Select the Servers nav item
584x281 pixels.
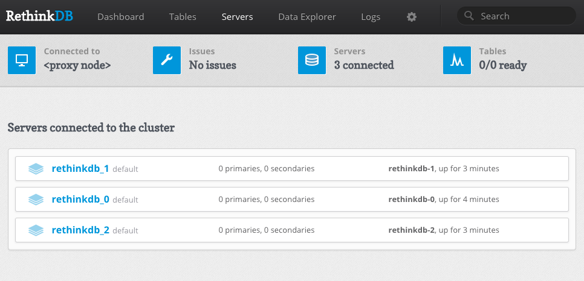[x=237, y=17]
